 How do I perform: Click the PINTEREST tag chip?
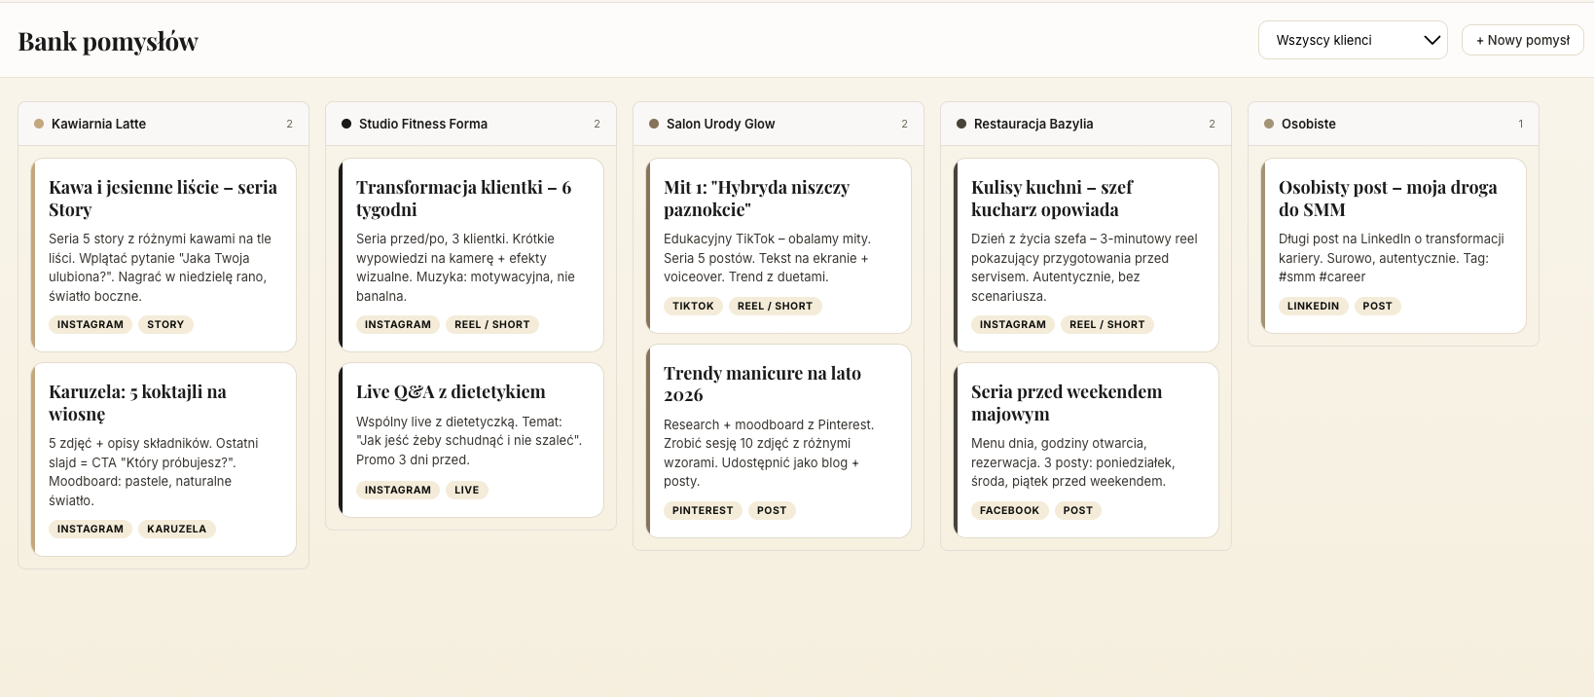coord(703,510)
